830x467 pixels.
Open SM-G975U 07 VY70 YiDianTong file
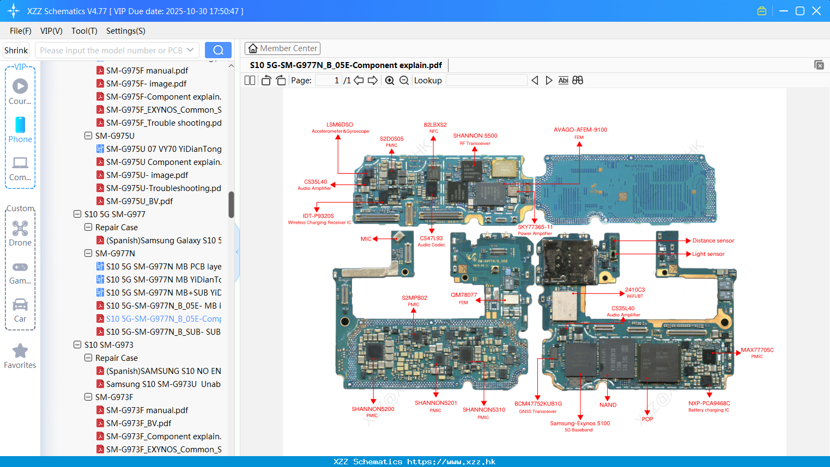[x=163, y=149]
